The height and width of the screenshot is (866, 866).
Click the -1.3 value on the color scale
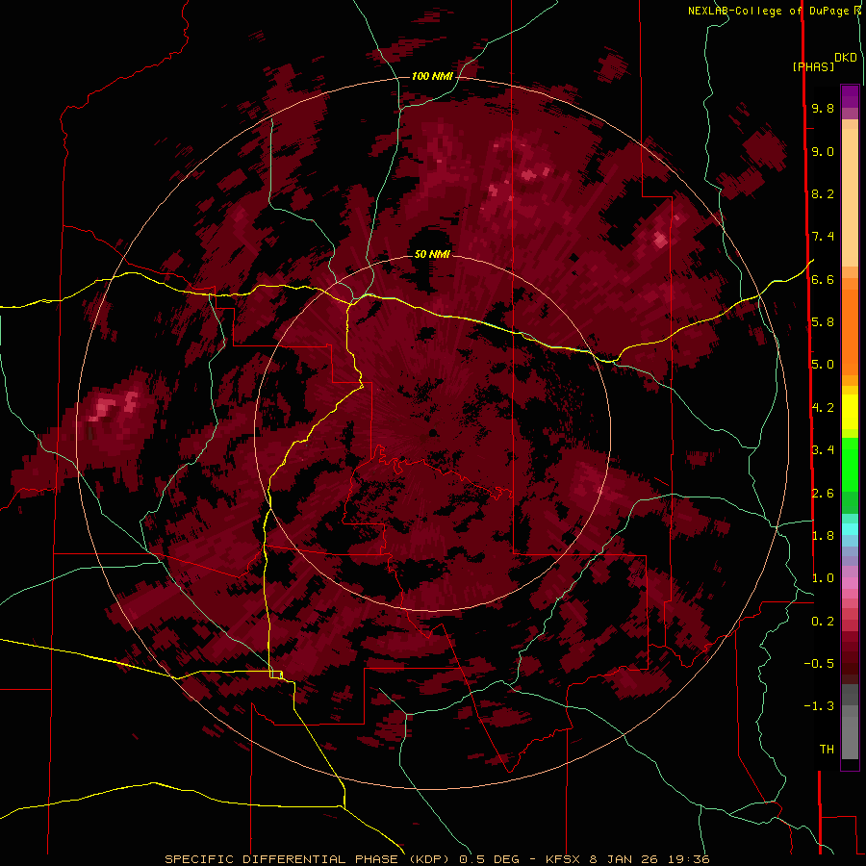(819, 706)
